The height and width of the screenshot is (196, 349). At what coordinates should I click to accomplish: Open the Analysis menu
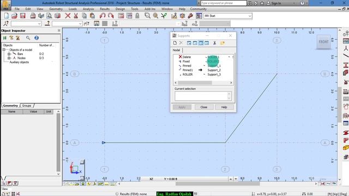coord(88,9)
